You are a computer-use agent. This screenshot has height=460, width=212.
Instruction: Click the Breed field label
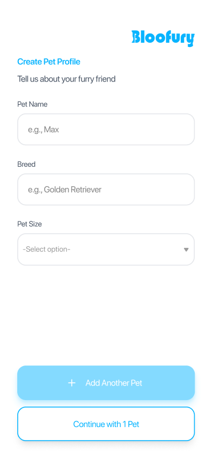26,164
